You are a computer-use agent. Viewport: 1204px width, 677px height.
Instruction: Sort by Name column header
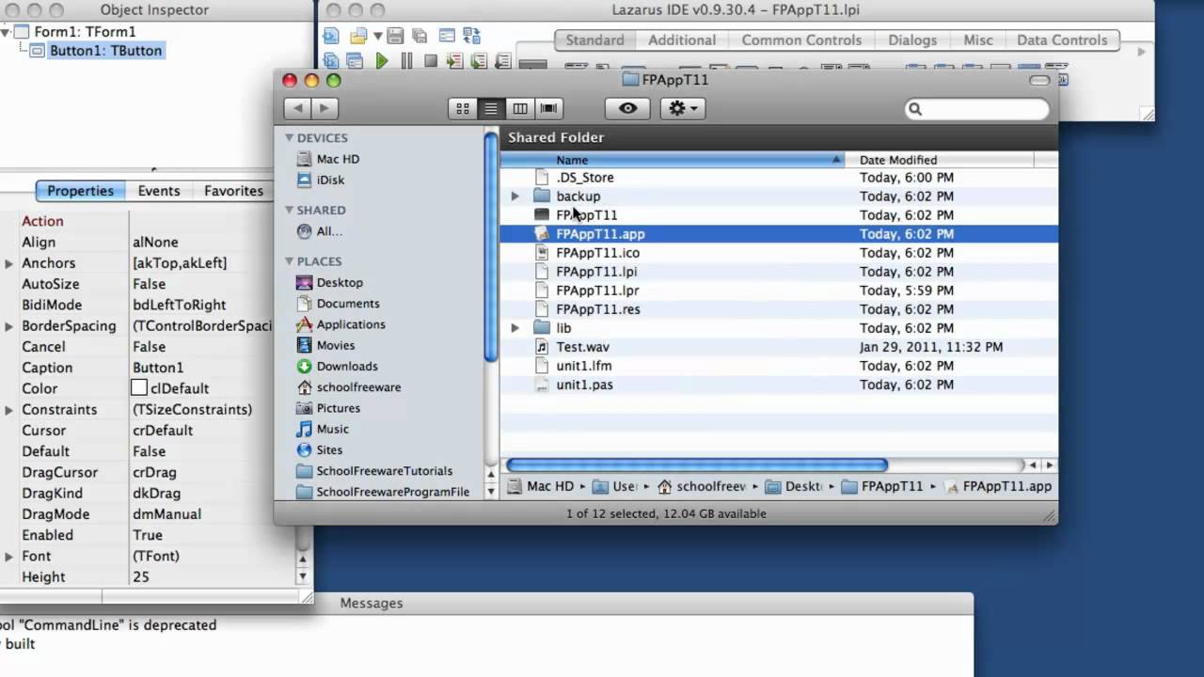(673, 160)
